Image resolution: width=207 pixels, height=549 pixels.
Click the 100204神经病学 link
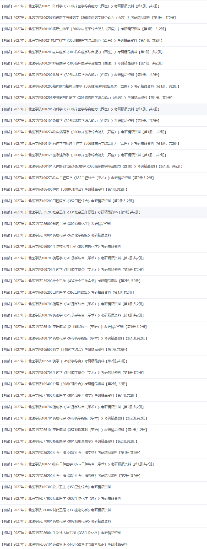(82, 63)
